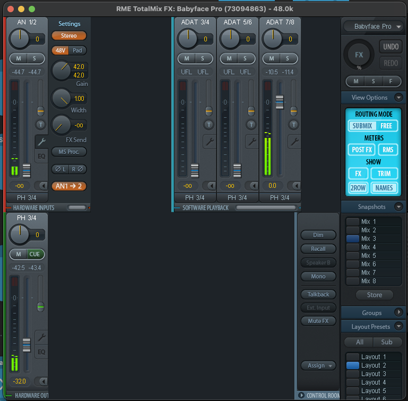Open settings wrench on AN 1/2 channel
Image resolution: width=408 pixels, height=401 pixels.
coord(41,142)
